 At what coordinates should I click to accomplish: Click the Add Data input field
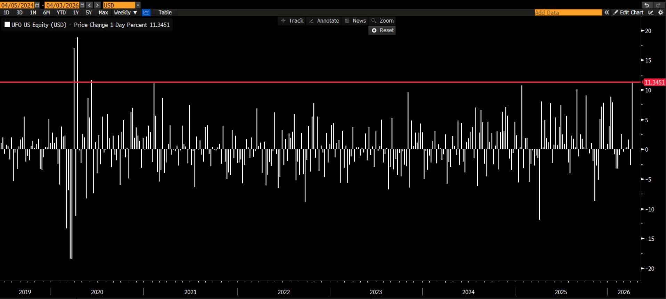(x=568, y=12)
